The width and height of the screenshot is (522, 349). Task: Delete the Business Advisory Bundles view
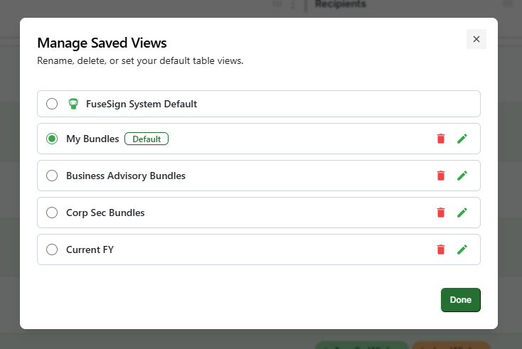coord(441,176)
